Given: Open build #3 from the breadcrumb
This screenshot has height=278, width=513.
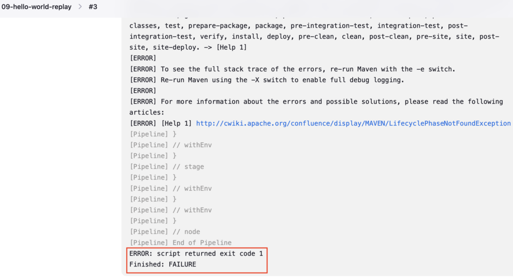Looking at the screenshot, I should click(93, 7).
